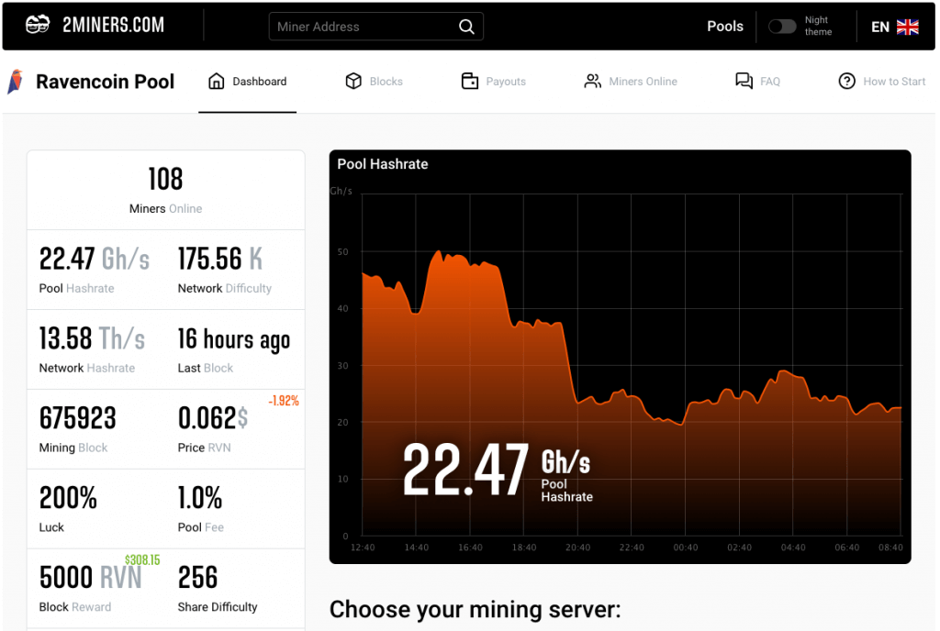This screenshot has height=631, width=940.
Task: Click the Miners Online people icon
Action: (592, 81)
